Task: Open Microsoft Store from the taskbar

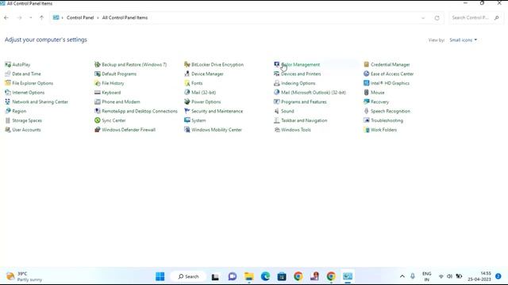Action: (x=282, y=276)
